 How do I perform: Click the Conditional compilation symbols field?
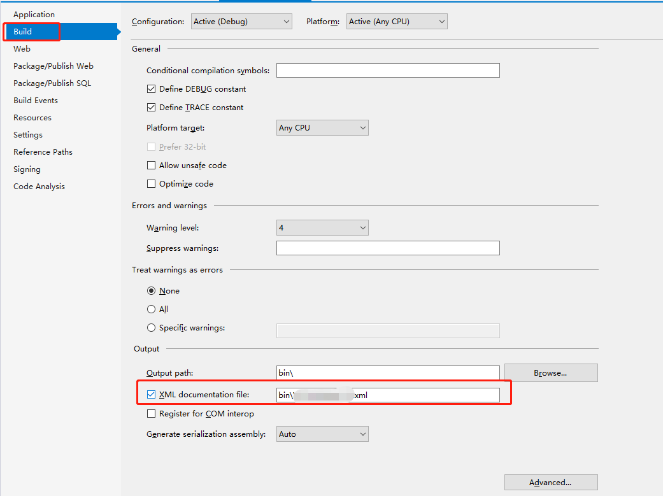pos(387,71)
